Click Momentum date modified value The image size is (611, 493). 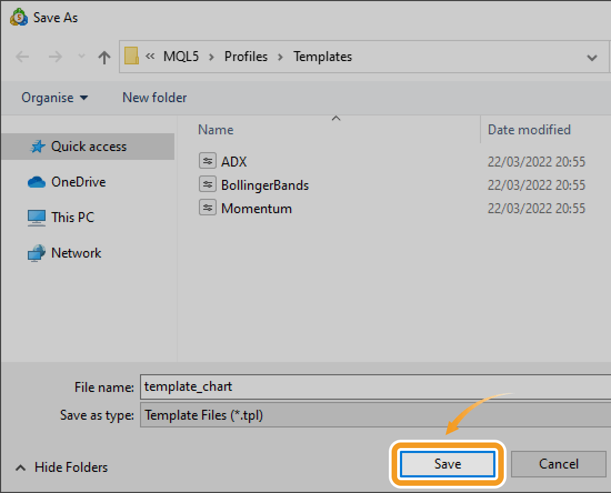coord(536,208)
